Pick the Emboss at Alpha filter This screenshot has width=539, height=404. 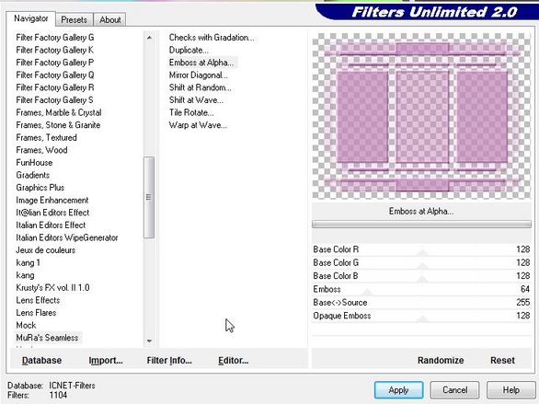click(201, 63)
